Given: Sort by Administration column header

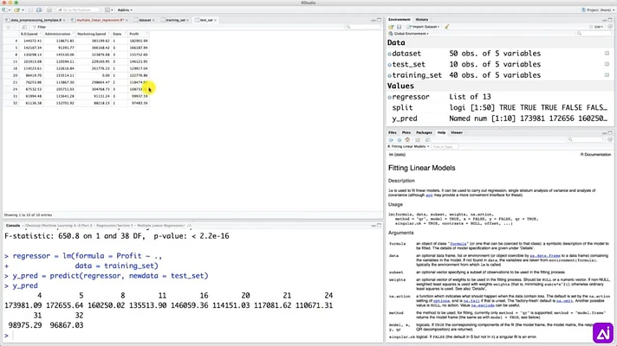Looking at the screenshot, I should (x=58, y=34).
